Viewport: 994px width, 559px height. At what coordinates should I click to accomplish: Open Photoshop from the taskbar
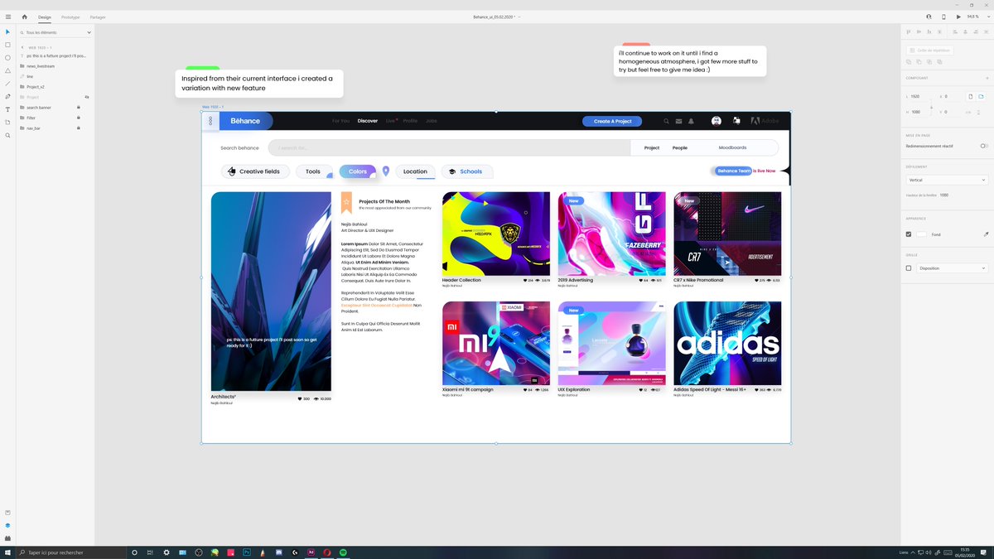tap(246, 552)
